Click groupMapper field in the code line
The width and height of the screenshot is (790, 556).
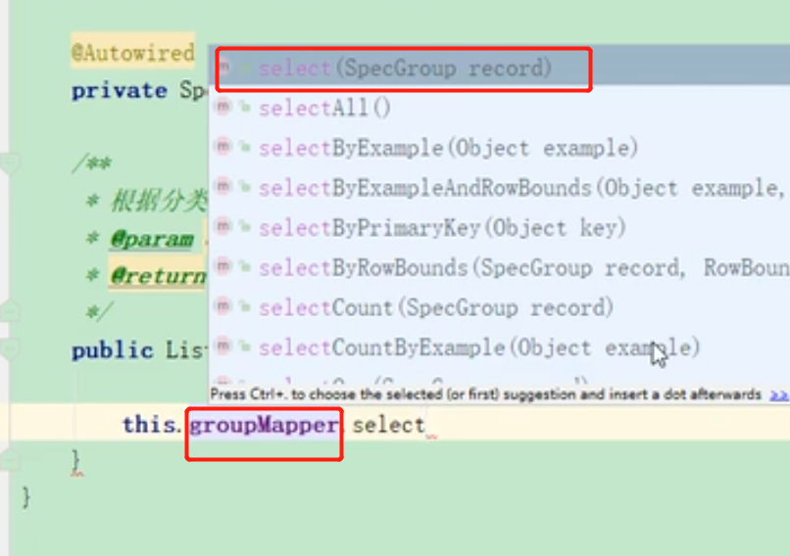pyautogui.click(x=264, y=425)
